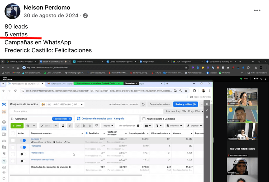269x182 pixels.
Task: Click the refresh icon beside Descartar borradores
Action: tap(143, 104)
